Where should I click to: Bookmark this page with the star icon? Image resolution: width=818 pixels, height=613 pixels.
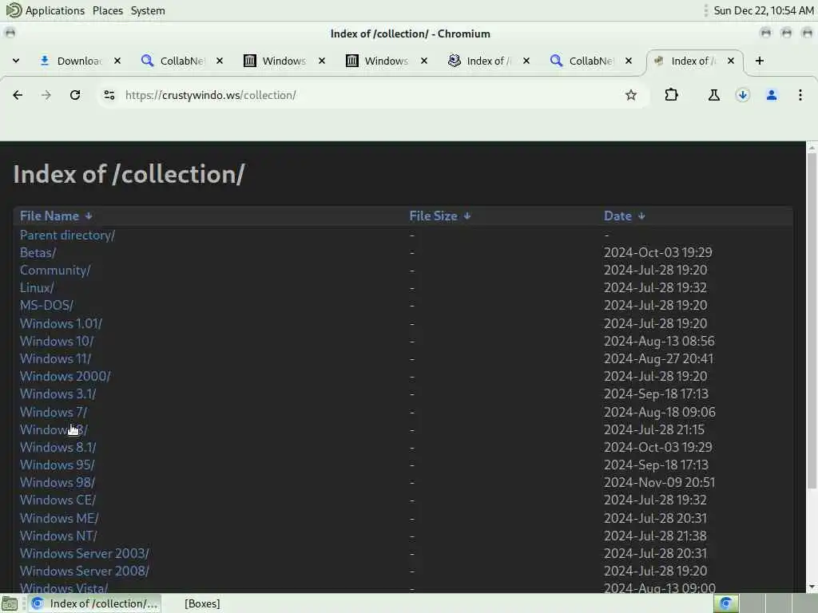click(631, 95)
